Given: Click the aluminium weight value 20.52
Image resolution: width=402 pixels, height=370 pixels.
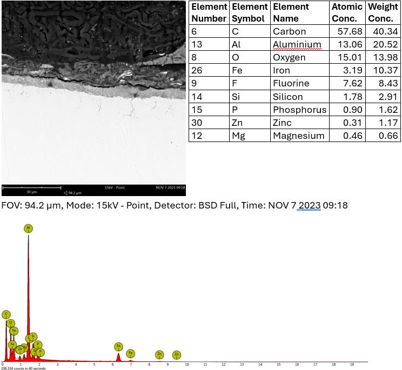Looking at the screenshot, I should coord(385,44).
